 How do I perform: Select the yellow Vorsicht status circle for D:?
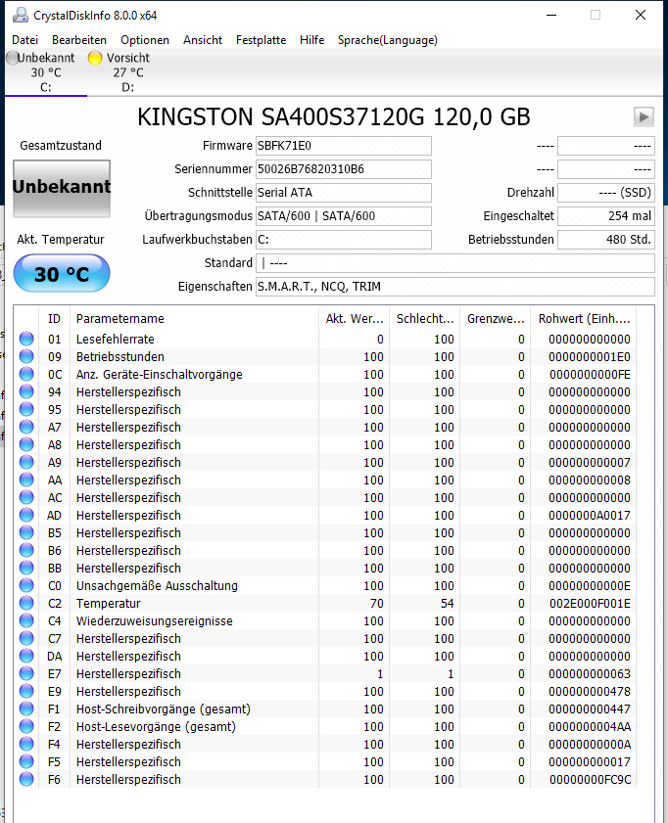pos(95,58)
